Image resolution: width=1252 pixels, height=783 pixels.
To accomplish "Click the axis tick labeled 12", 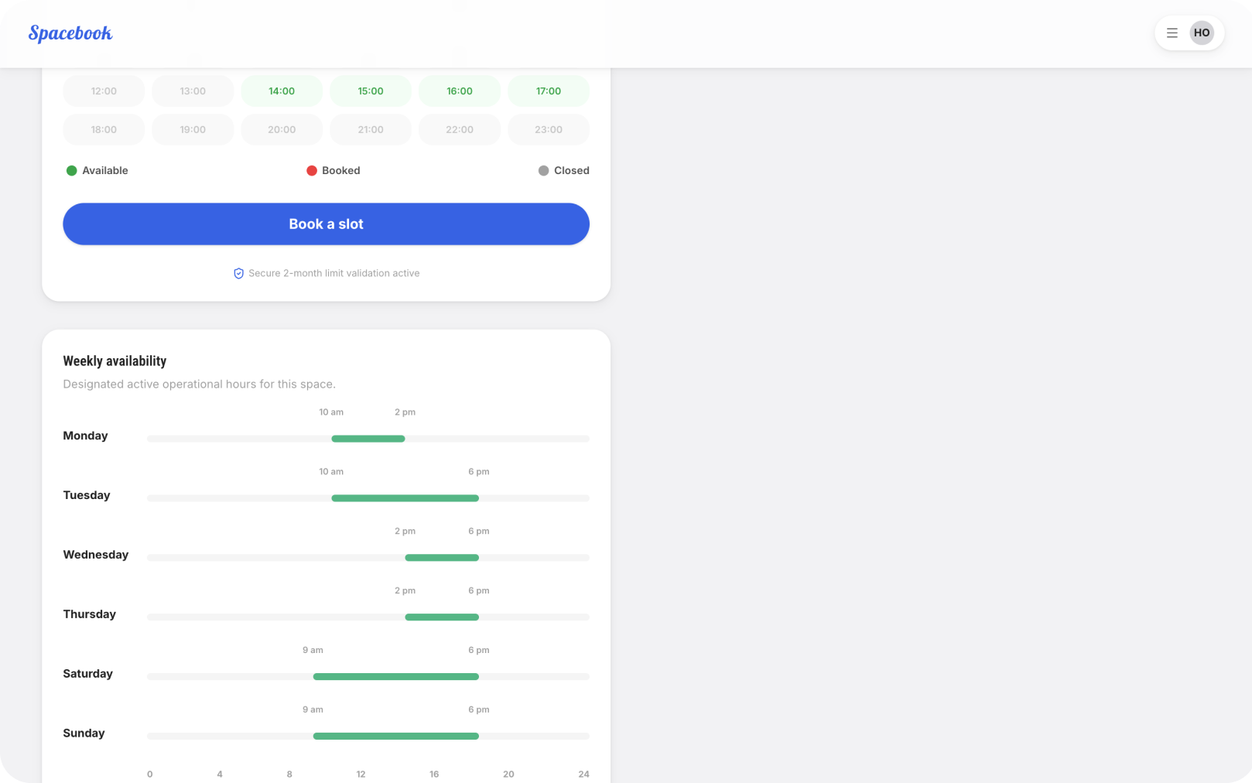I will [x=361, y=774].
